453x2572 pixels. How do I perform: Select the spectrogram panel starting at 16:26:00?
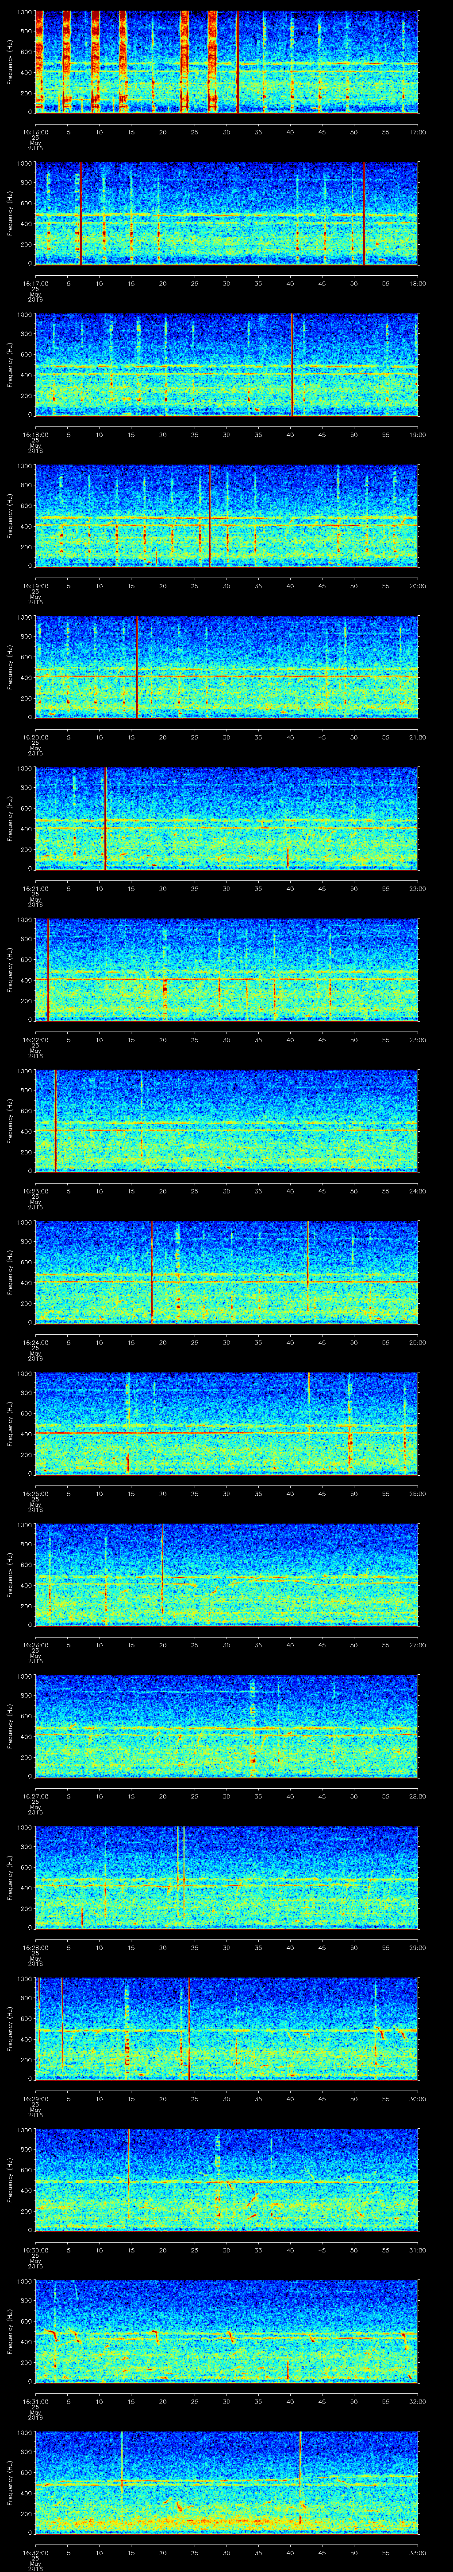coord(227,1575)
